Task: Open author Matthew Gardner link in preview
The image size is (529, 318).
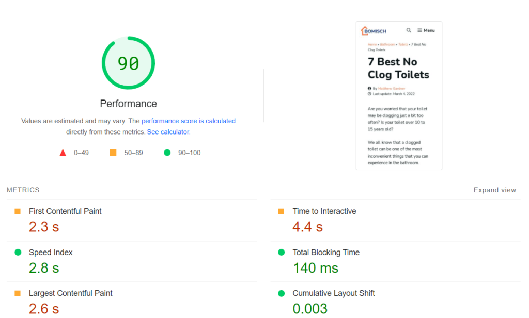Action: pyautogui.click(x=391, y=89)
